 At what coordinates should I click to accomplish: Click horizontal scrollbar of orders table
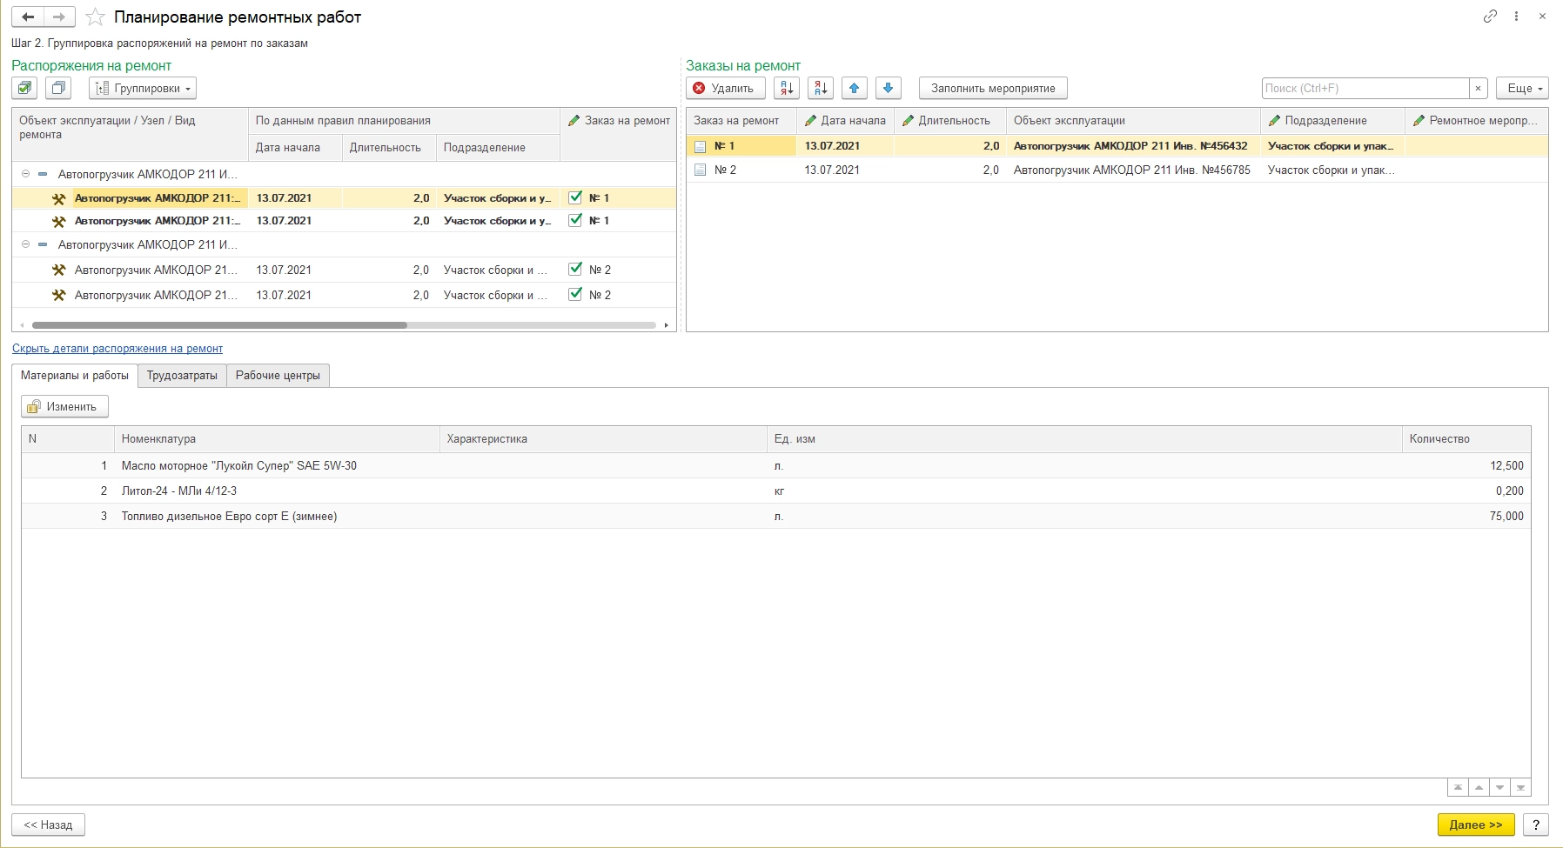click(219, 325)
